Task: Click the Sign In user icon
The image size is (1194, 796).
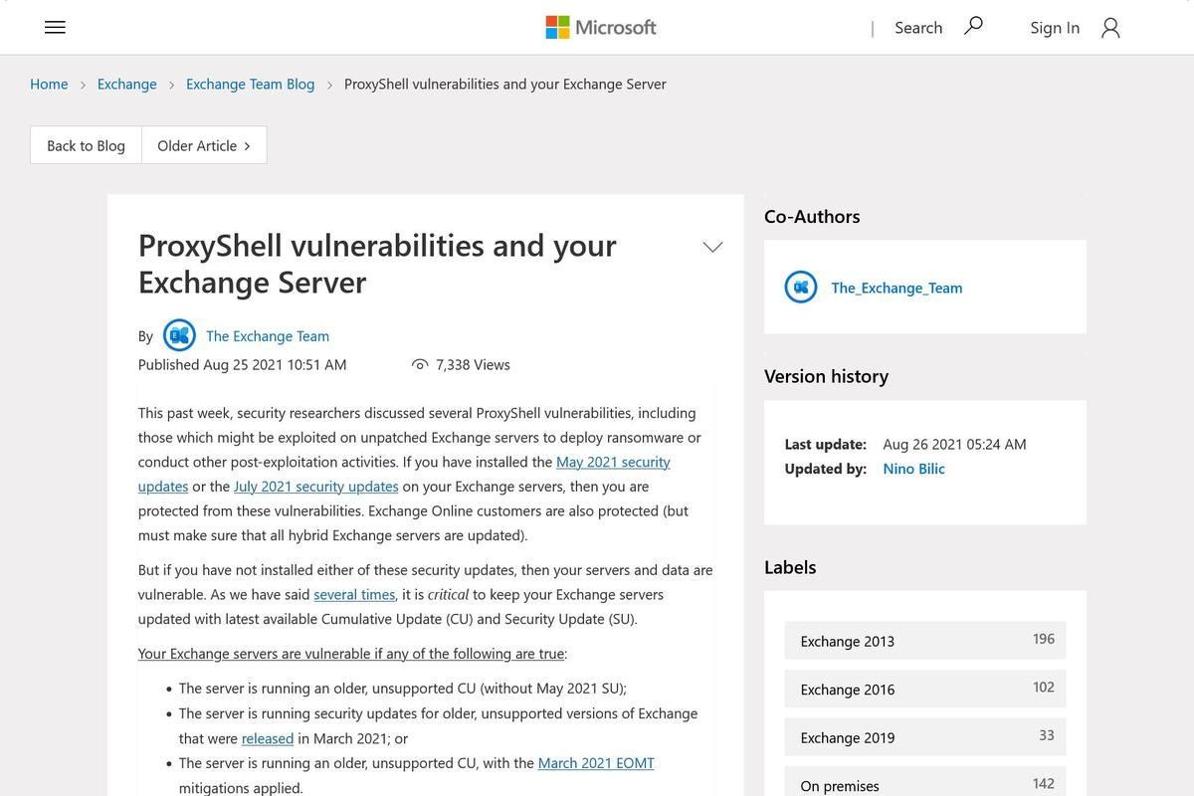Action: pyautogui.click(x=1110, y=28)
